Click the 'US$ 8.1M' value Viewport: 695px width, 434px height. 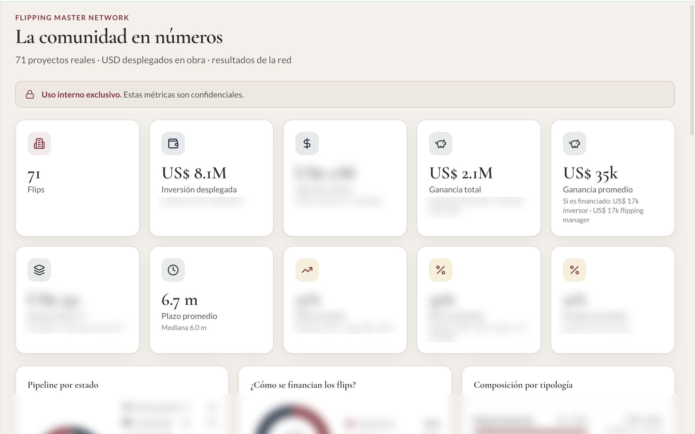click(x=194, y=173)
